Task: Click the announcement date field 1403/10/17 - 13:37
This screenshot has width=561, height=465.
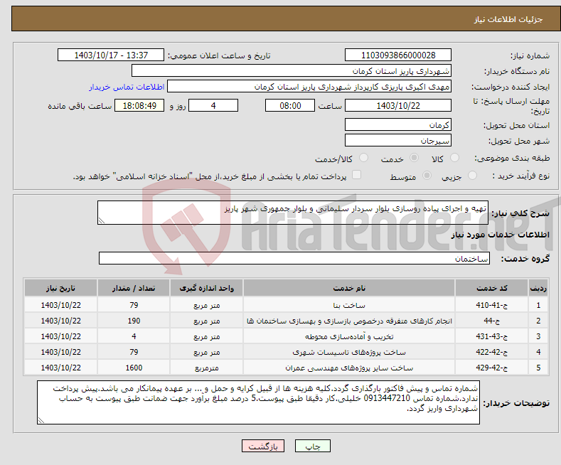Action: click(111, 55)
